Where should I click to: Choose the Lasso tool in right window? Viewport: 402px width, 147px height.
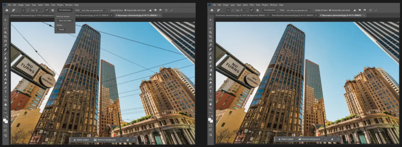[x=210, y=28]
